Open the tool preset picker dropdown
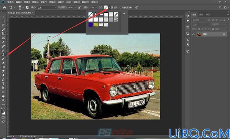 15,8
